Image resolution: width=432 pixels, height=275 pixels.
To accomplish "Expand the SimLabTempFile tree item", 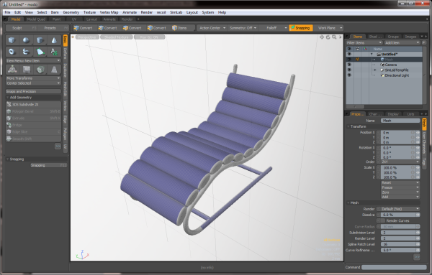I will point(374,70).
